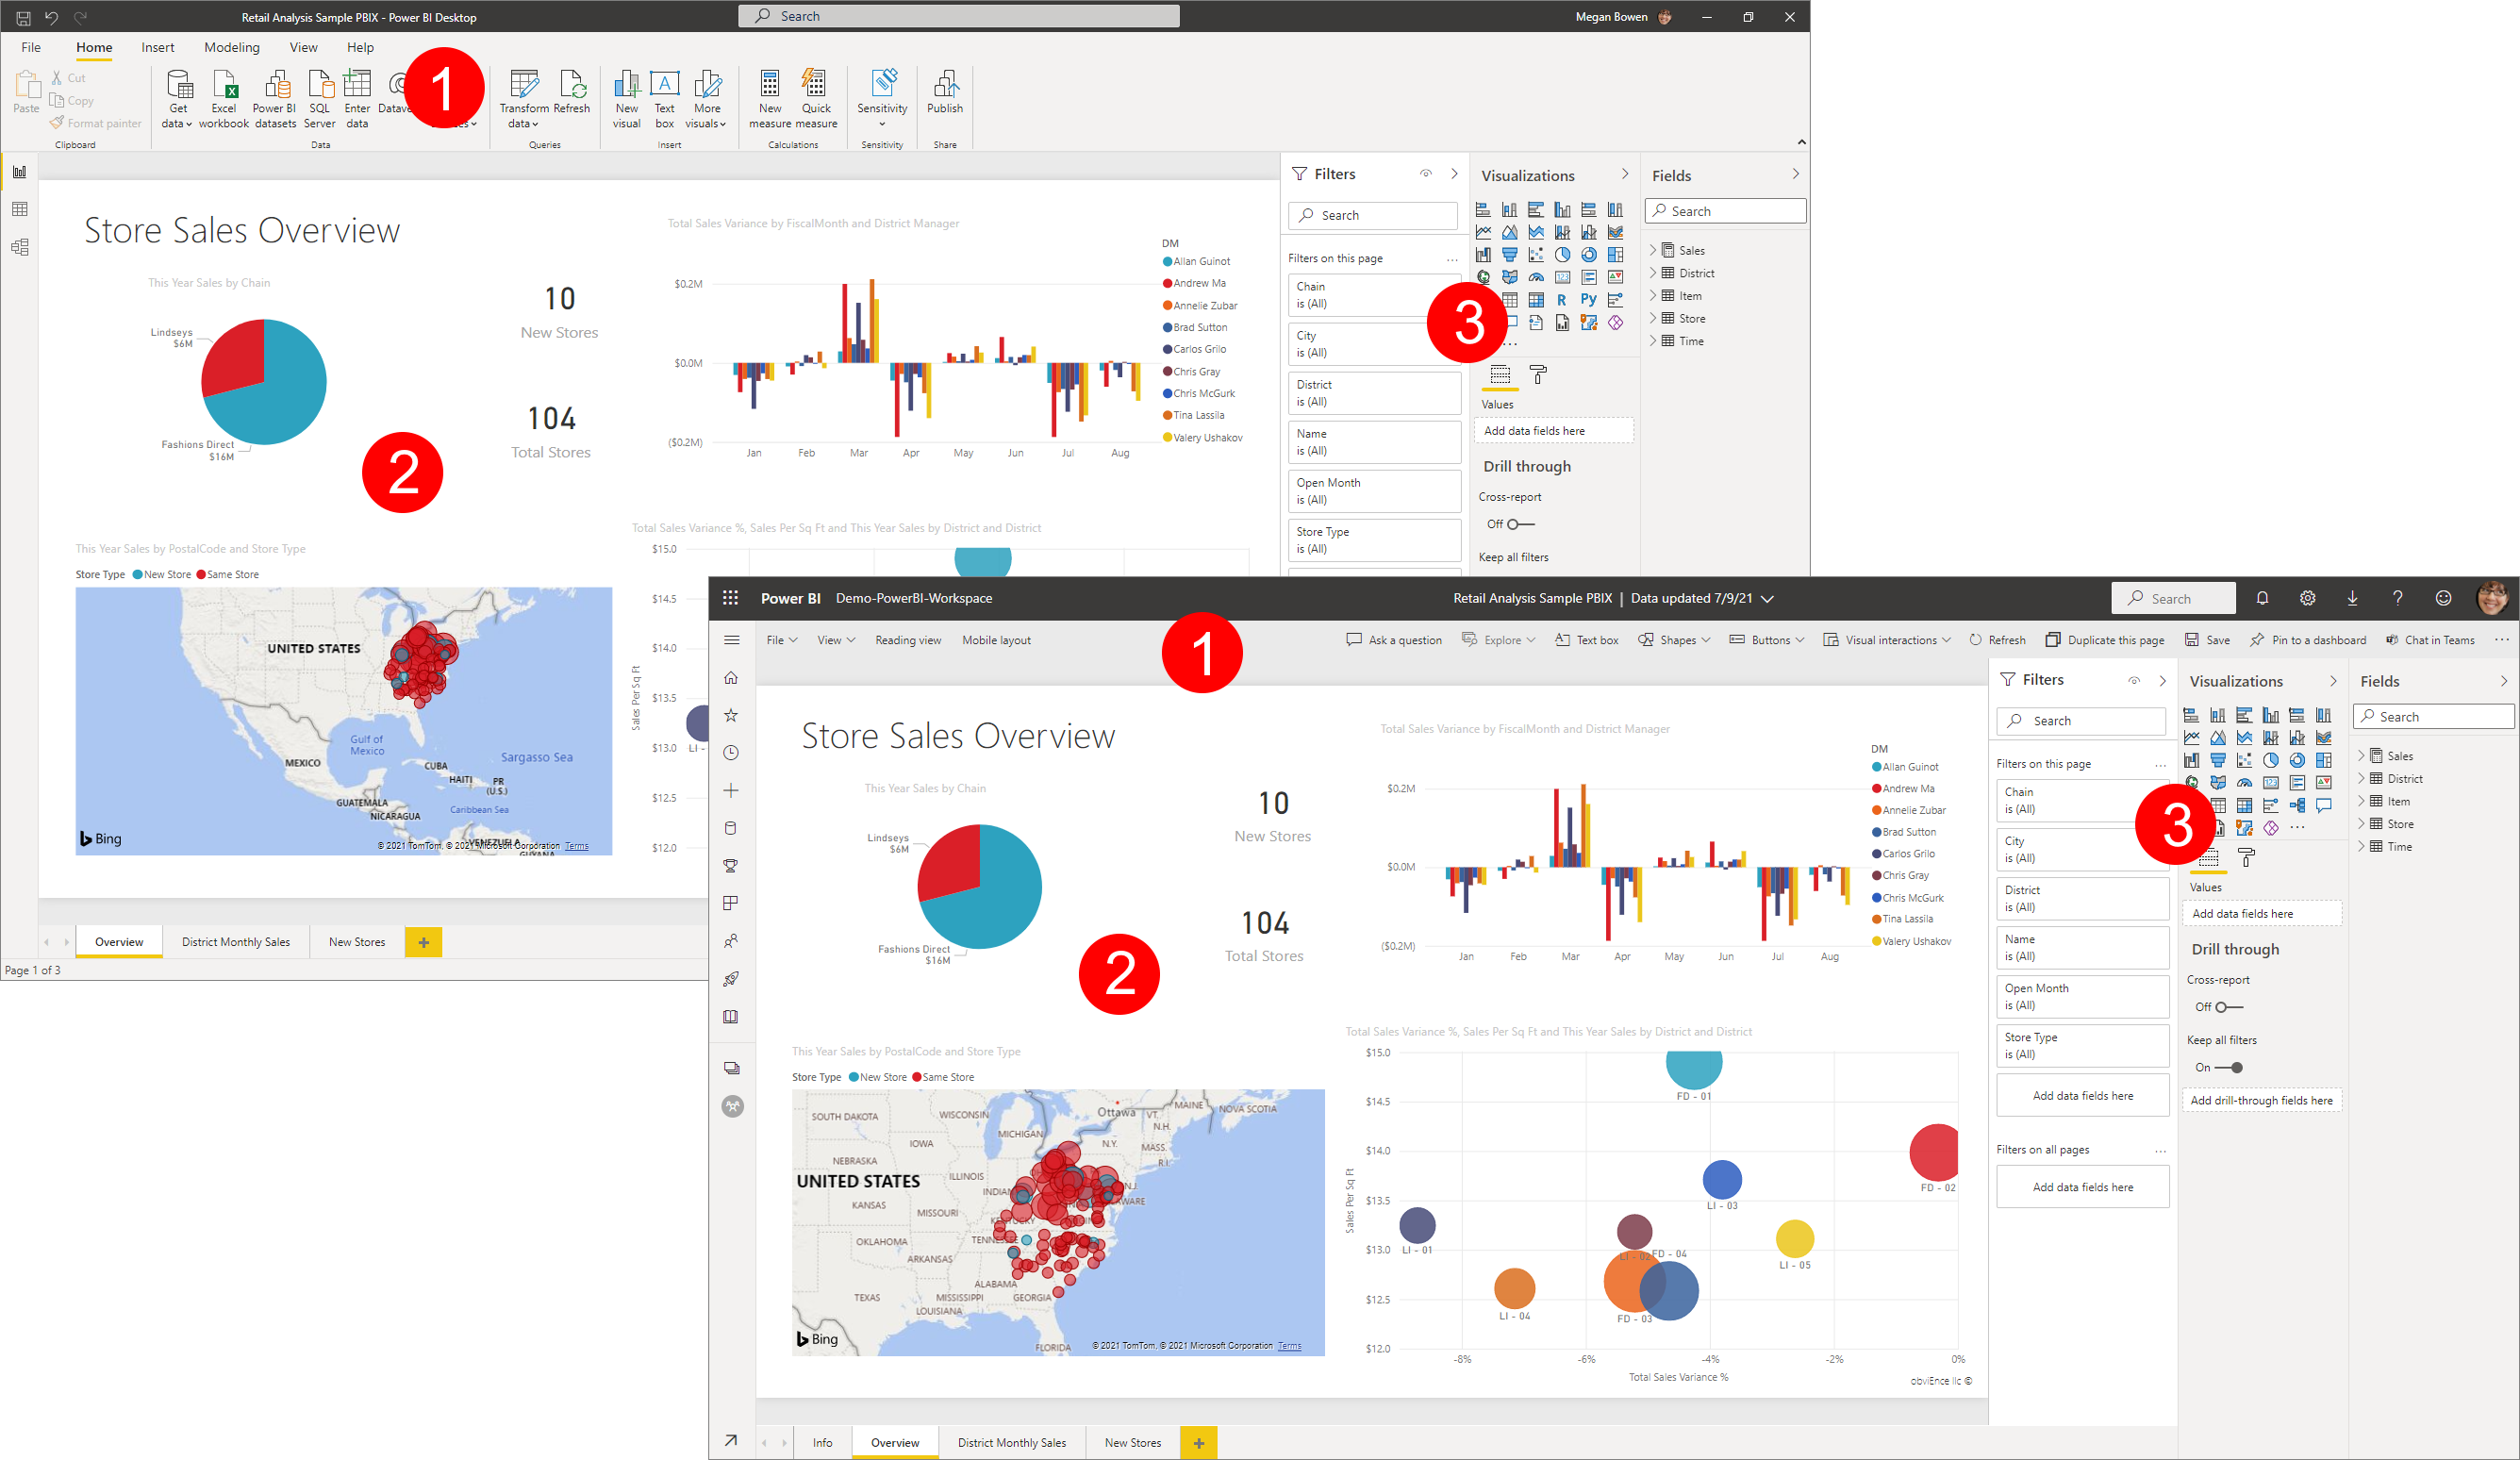Expand the Store field in Fields pane

pos(2367,824)
